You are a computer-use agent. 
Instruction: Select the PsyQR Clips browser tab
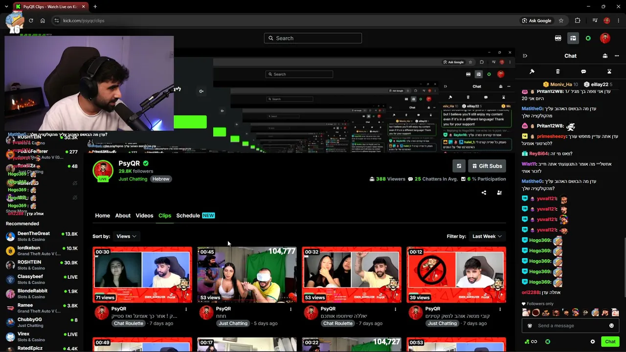[51, 6]
